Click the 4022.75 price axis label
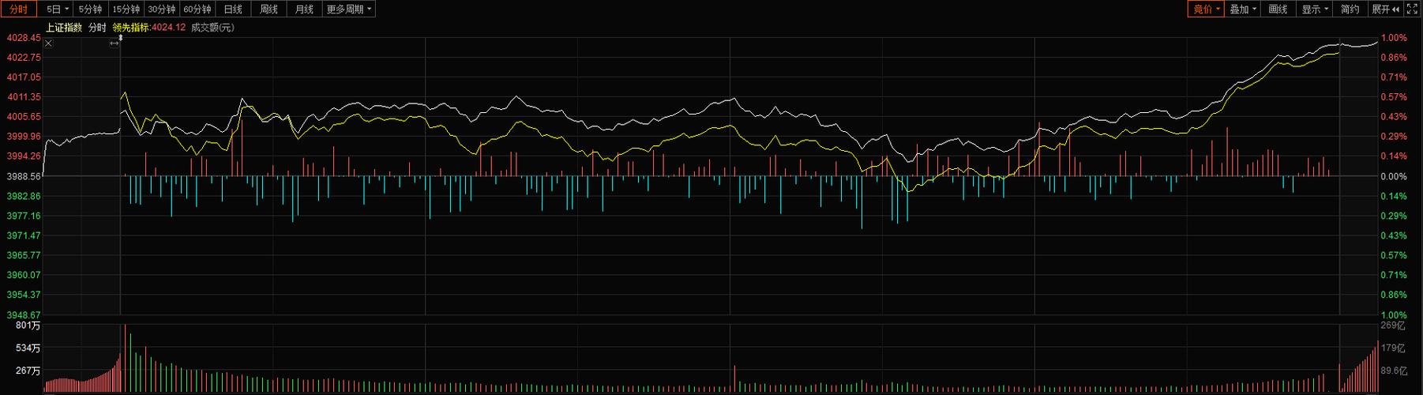 24,58
